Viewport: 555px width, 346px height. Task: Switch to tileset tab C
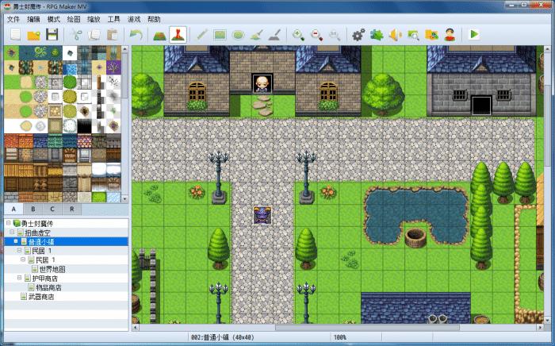tap(52, 209)
